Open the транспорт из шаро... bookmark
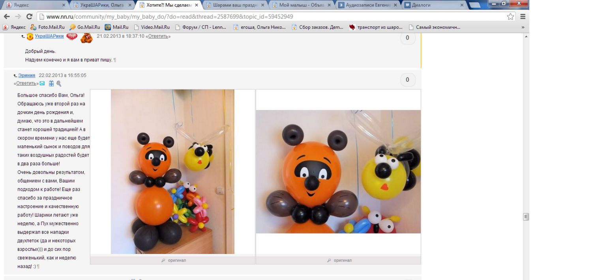The height and width of the screenshot is (280, 592). click(376, 27)
